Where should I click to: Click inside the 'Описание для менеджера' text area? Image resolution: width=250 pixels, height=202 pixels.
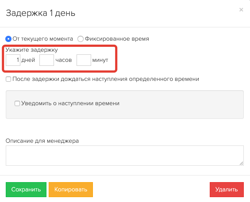pyautogui.click(x=125, y=156)
